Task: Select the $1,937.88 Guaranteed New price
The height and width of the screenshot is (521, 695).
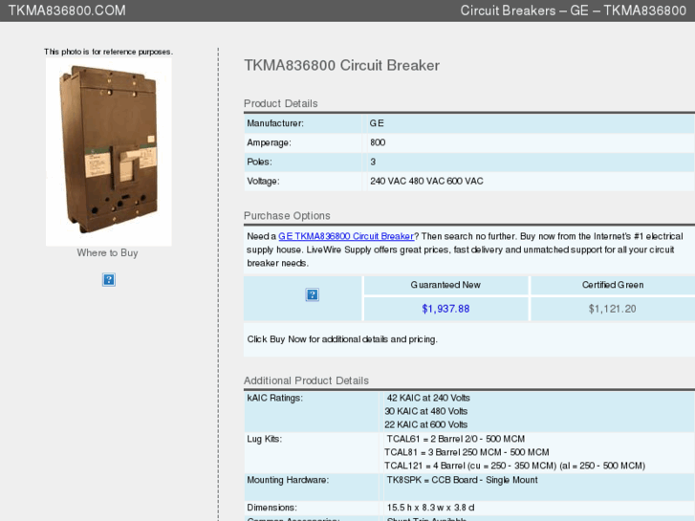Action: (x=445, y=309)
